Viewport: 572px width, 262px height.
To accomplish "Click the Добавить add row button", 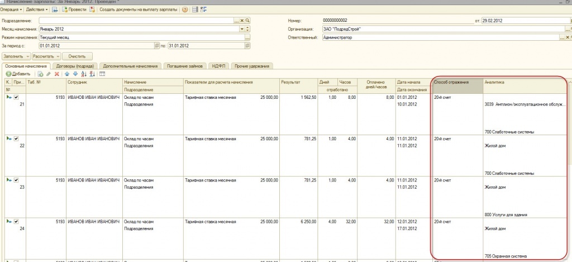I will 18,74.
